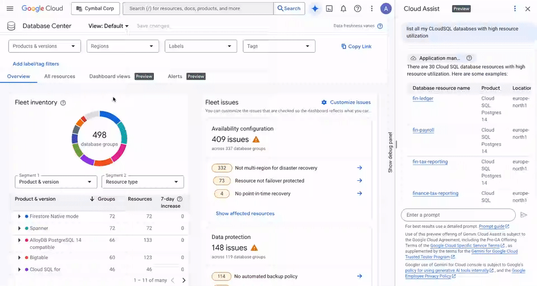Open the Cymbal Corp project picker

95,8
